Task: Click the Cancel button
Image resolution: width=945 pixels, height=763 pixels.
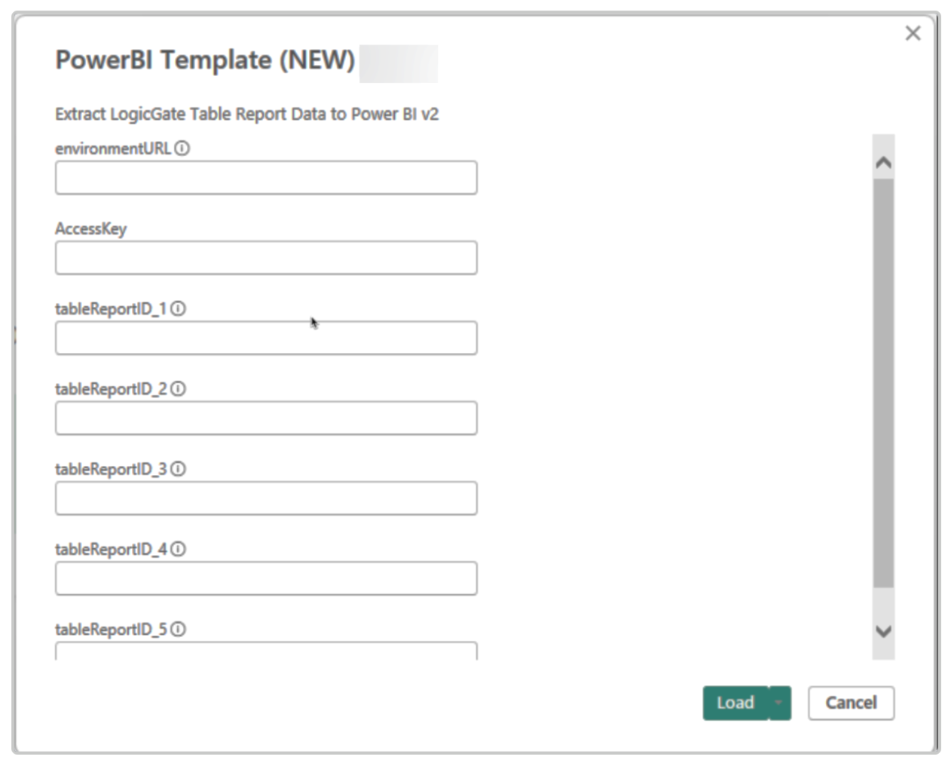Action: tap(851, 703)
